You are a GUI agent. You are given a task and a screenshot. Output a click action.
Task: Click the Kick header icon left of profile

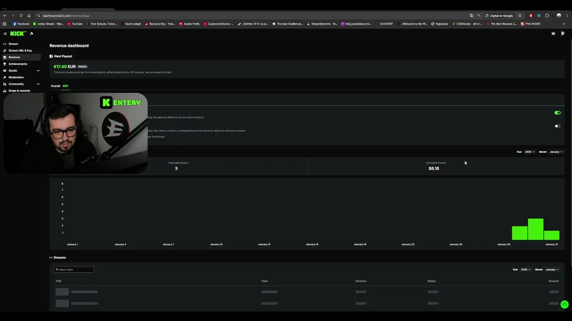tap(553, 33)
